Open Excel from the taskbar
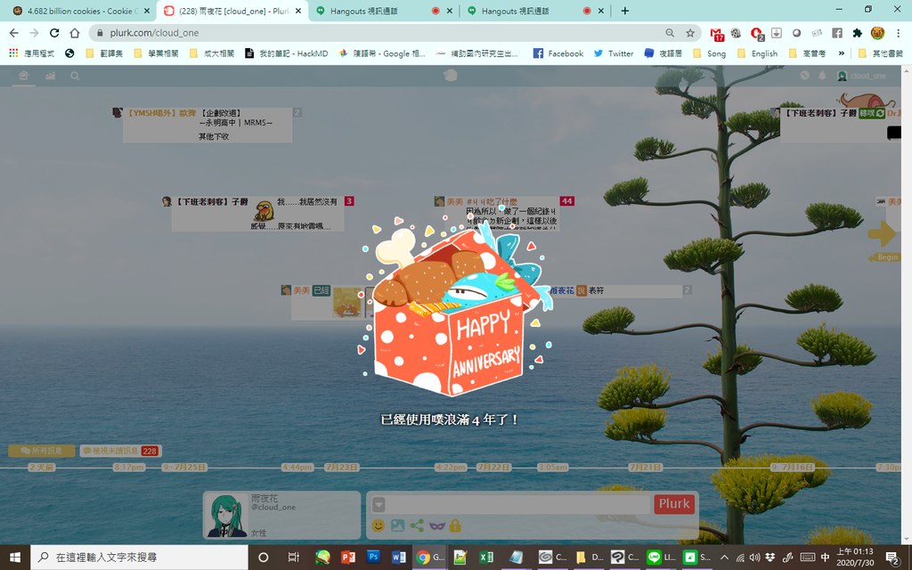The image size is (912, 570). pos(485,558)
